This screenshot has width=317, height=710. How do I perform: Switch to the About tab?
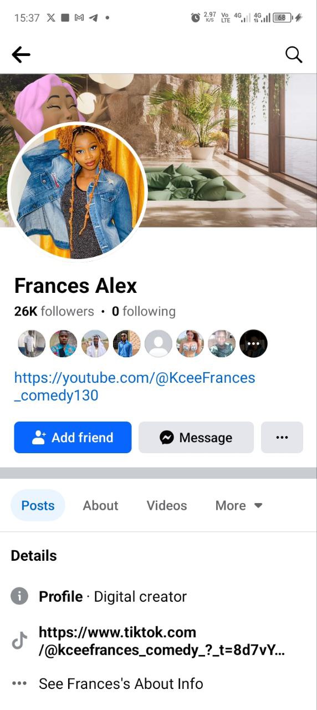click(x=100, y=505)
